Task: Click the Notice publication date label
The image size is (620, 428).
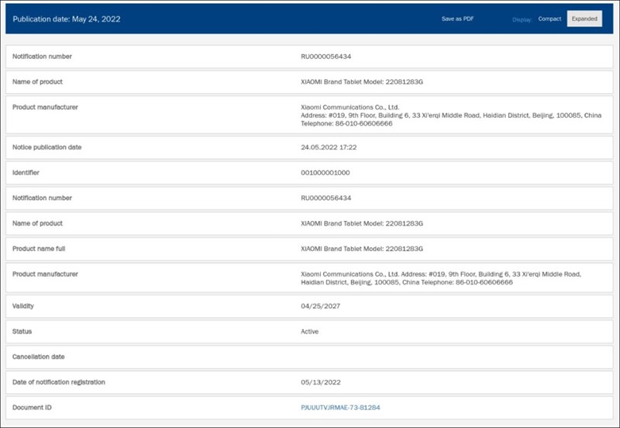Action: pos(46,147)
